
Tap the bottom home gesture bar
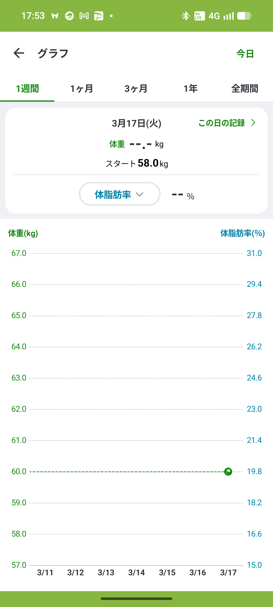(x=136, y=599)
